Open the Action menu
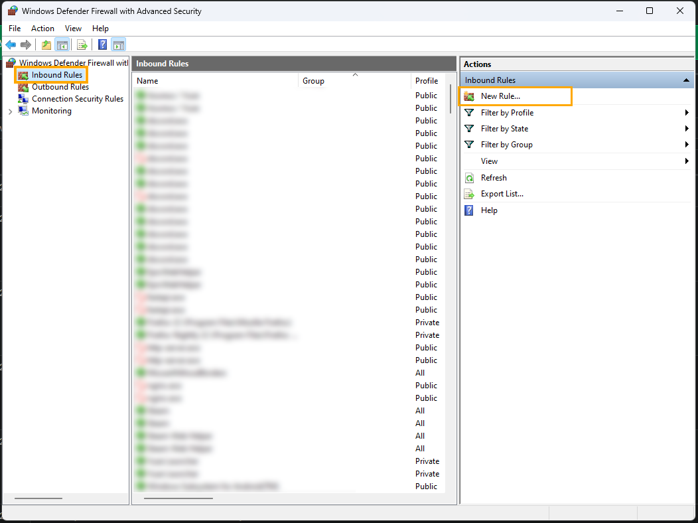The height and width of the screenshot is (523, 698). tap(42, 29)
